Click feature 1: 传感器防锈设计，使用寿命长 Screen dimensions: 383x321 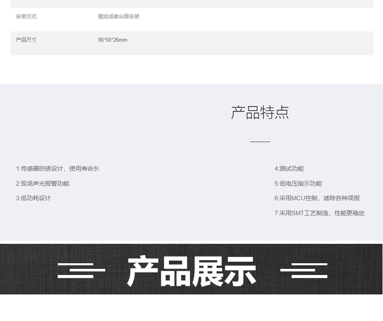[58, 169]
